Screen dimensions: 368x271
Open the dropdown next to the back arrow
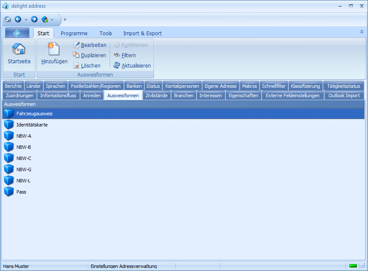coord(26,20)
